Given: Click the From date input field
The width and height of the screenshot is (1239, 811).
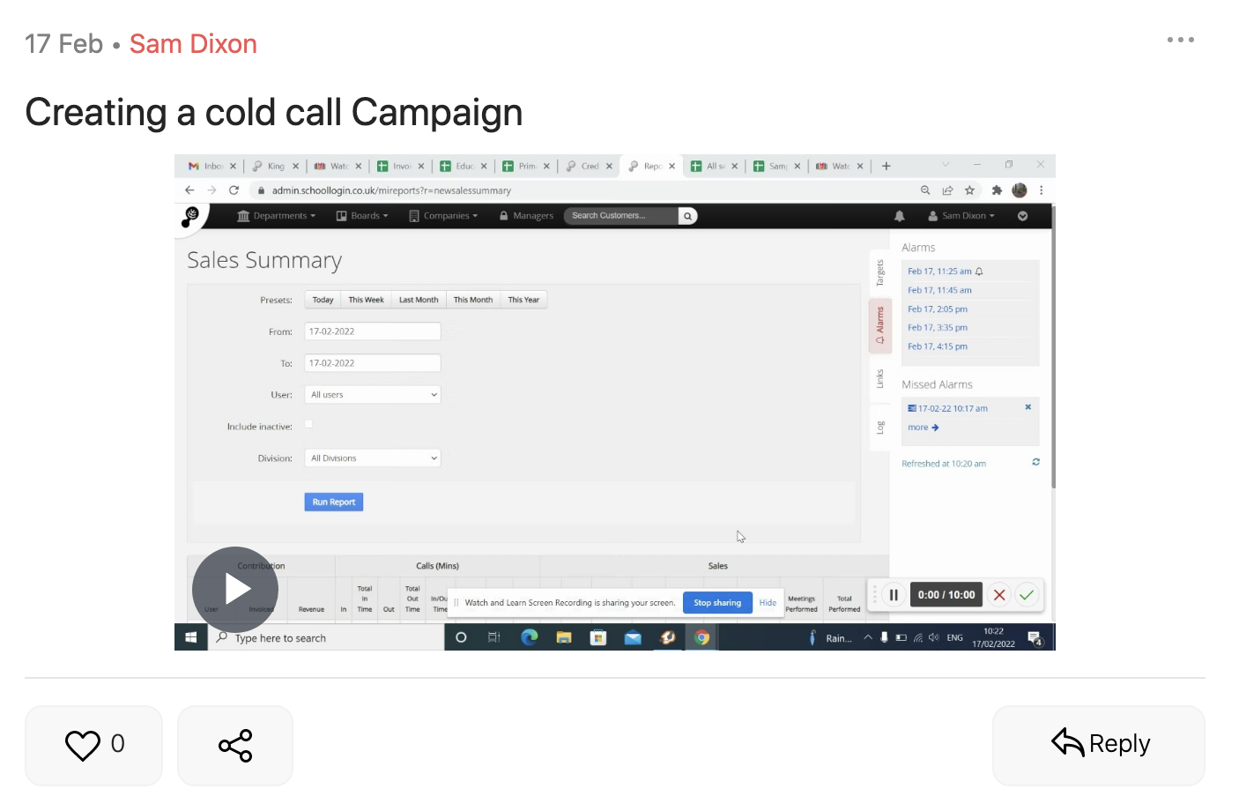Looking at the screenshot, I should pos(373,331).
